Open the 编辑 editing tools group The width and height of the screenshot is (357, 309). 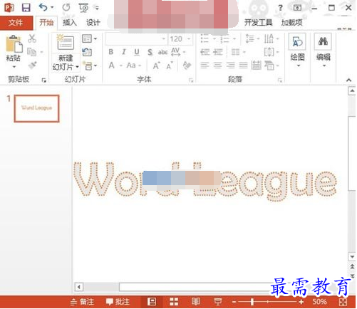[323, 51]
